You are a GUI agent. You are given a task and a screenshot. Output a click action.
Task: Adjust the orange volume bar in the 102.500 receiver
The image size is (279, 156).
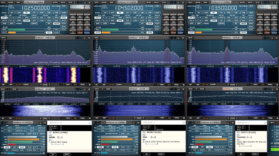26,32
